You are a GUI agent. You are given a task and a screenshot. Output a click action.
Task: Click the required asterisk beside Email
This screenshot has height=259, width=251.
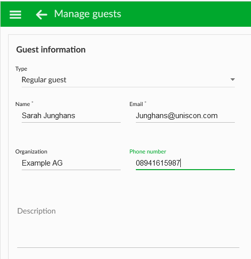pyautogui.click(x=145, y=102)
